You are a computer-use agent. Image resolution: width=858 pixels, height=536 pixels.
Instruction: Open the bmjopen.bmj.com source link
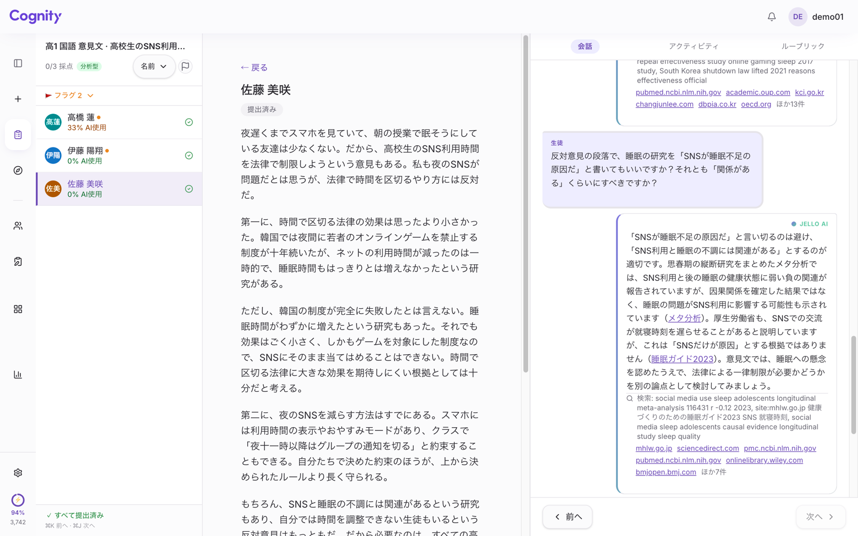point(666,472)
